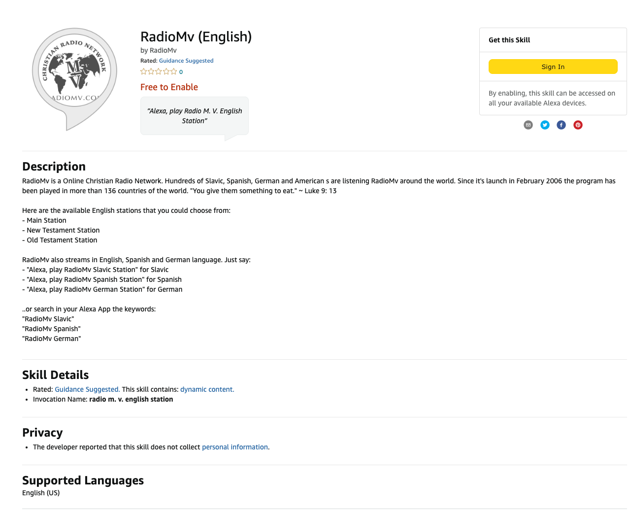Click the Supported Languages heading
Viewport: 630px width, 512px height.
(83, 480)
